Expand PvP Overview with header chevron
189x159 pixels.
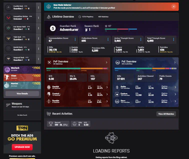[107, 62]
